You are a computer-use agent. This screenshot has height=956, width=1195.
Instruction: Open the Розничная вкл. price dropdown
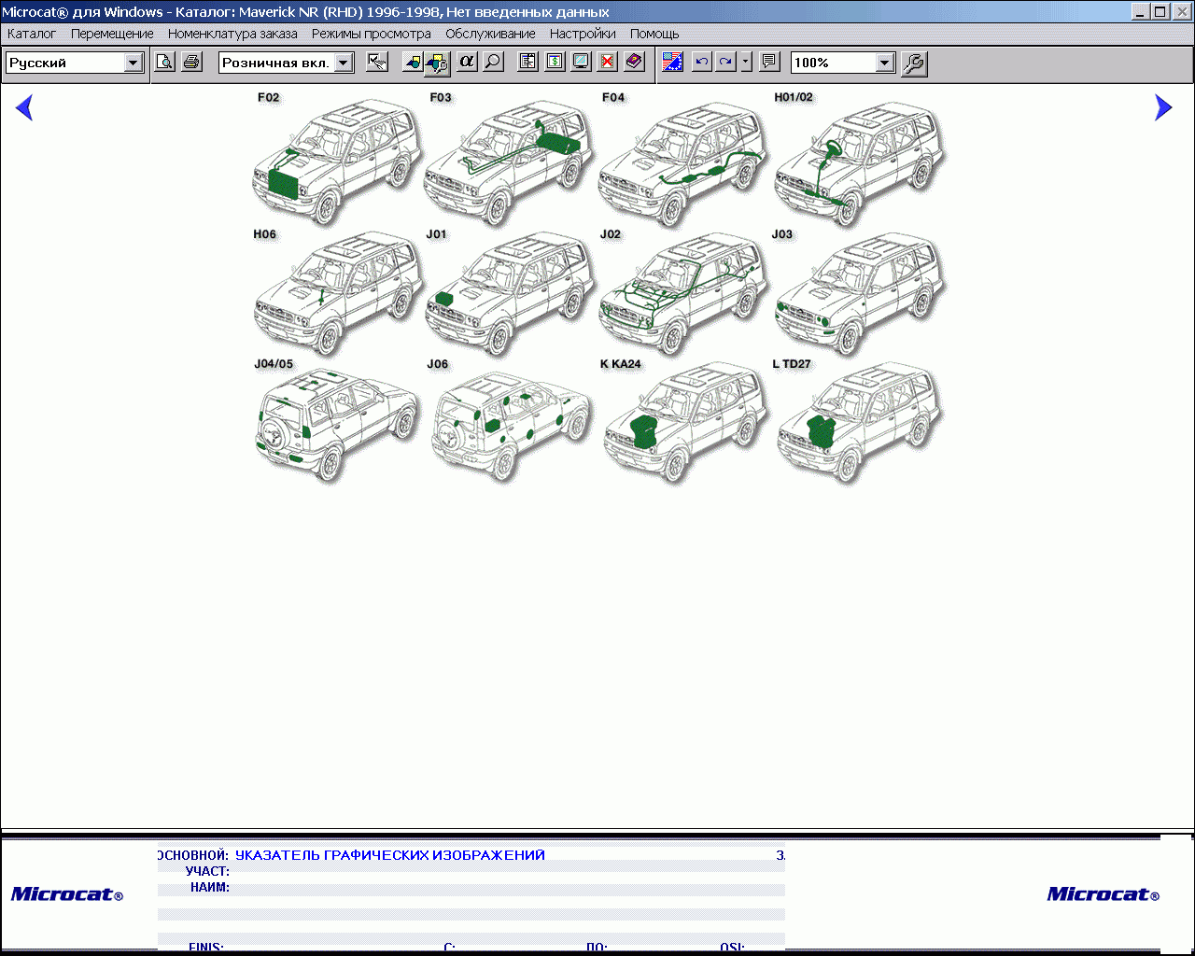point(344,63)
